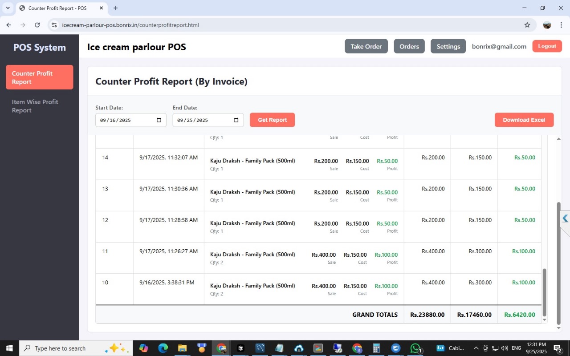The height and width of the screenshot is (356, 570).
Task: Bookmark this page with the star icon
Action: pos(527,25)
